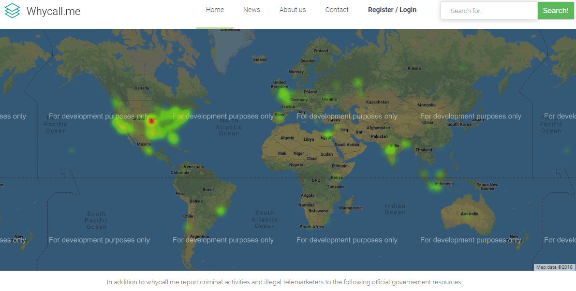
Task: Click the 'Map data ©2018' attribution
Action: [x=554, y=267]
